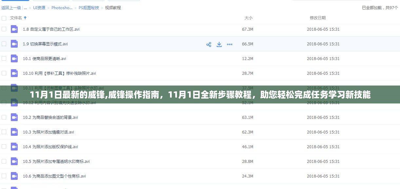Click video file icon for 10.2 为商品替换合适的背景
Image resolution: width=400 pixels, height=189 pixels.
14,117
